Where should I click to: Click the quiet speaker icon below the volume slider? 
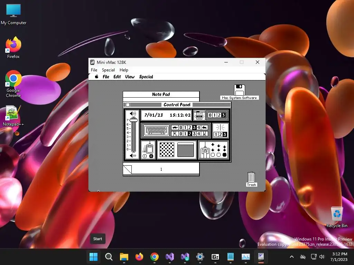pos(133,156)
